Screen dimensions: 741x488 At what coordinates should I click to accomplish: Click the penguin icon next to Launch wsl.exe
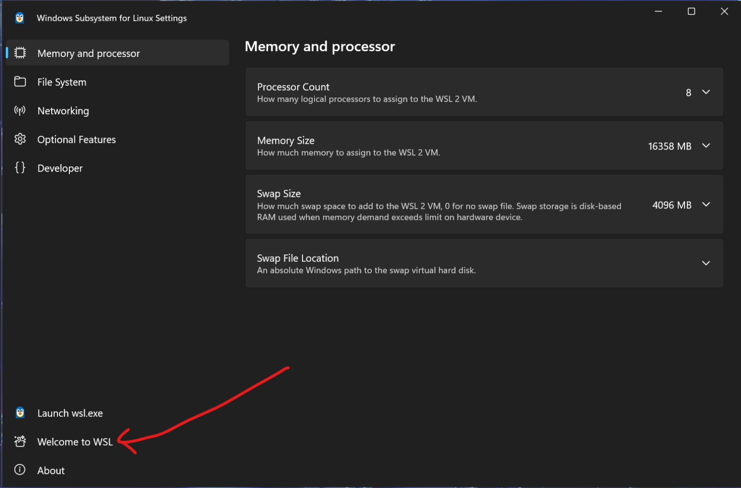20,413
